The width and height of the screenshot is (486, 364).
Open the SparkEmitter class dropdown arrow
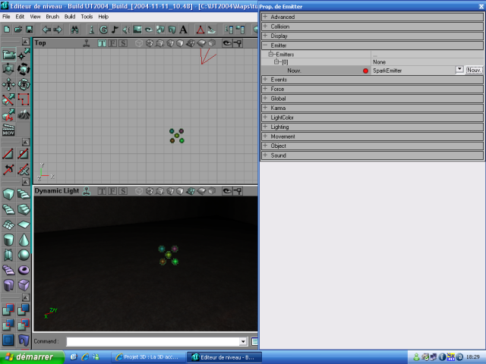pos(459,69)
